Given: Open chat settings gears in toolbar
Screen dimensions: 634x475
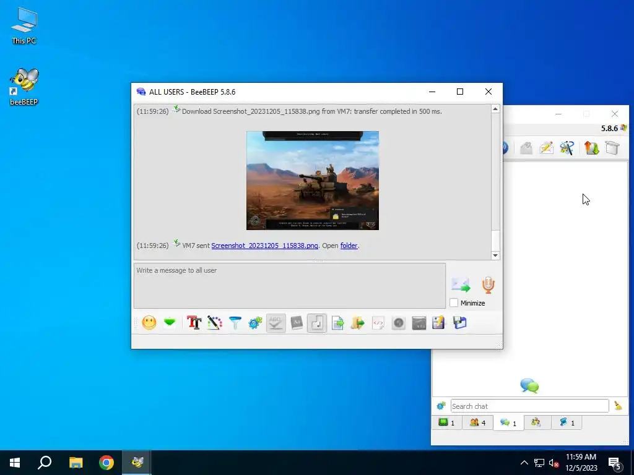Looking at the screenshot, I should pyautogui.click(x=255, y=323).
